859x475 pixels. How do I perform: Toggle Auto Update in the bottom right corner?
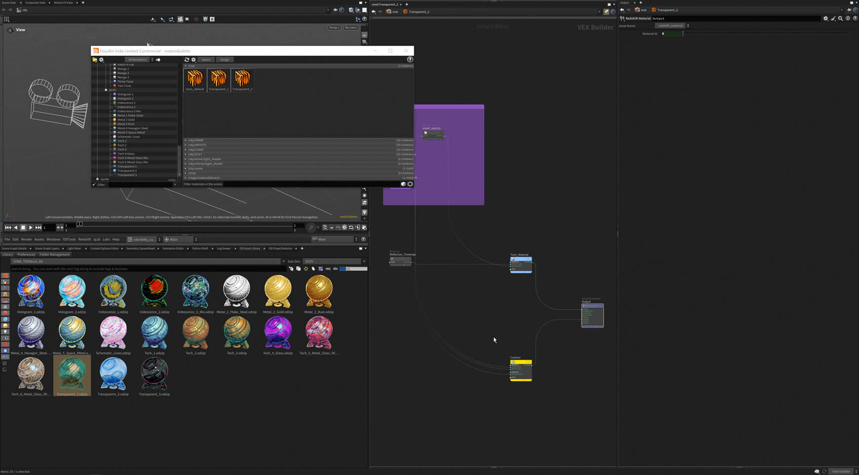[x=841, y=471]
